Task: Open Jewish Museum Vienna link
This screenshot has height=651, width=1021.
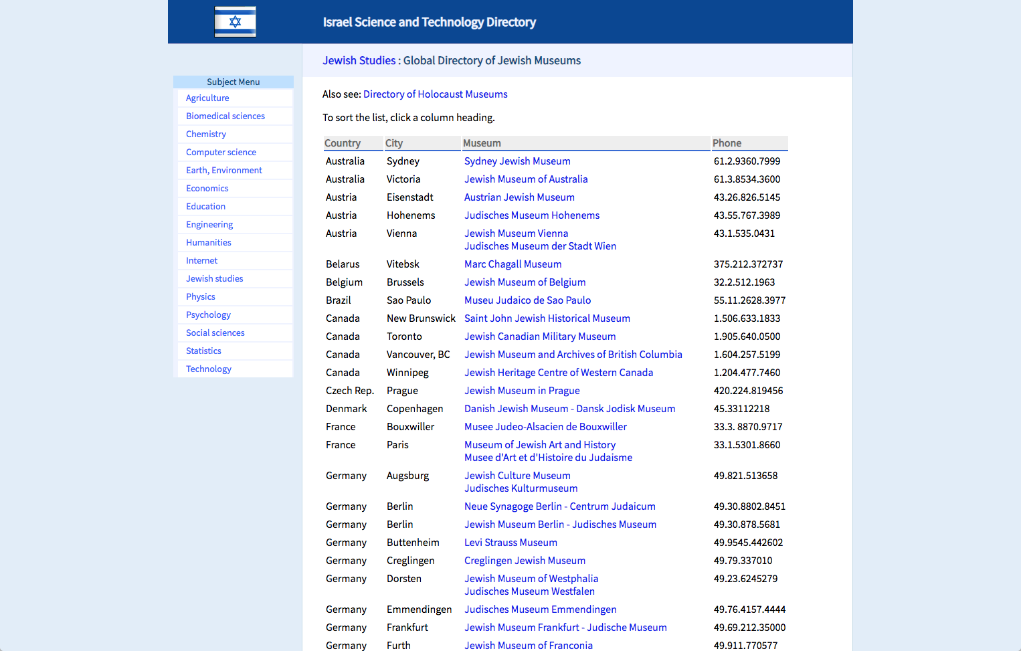Action: pos(516,234)
